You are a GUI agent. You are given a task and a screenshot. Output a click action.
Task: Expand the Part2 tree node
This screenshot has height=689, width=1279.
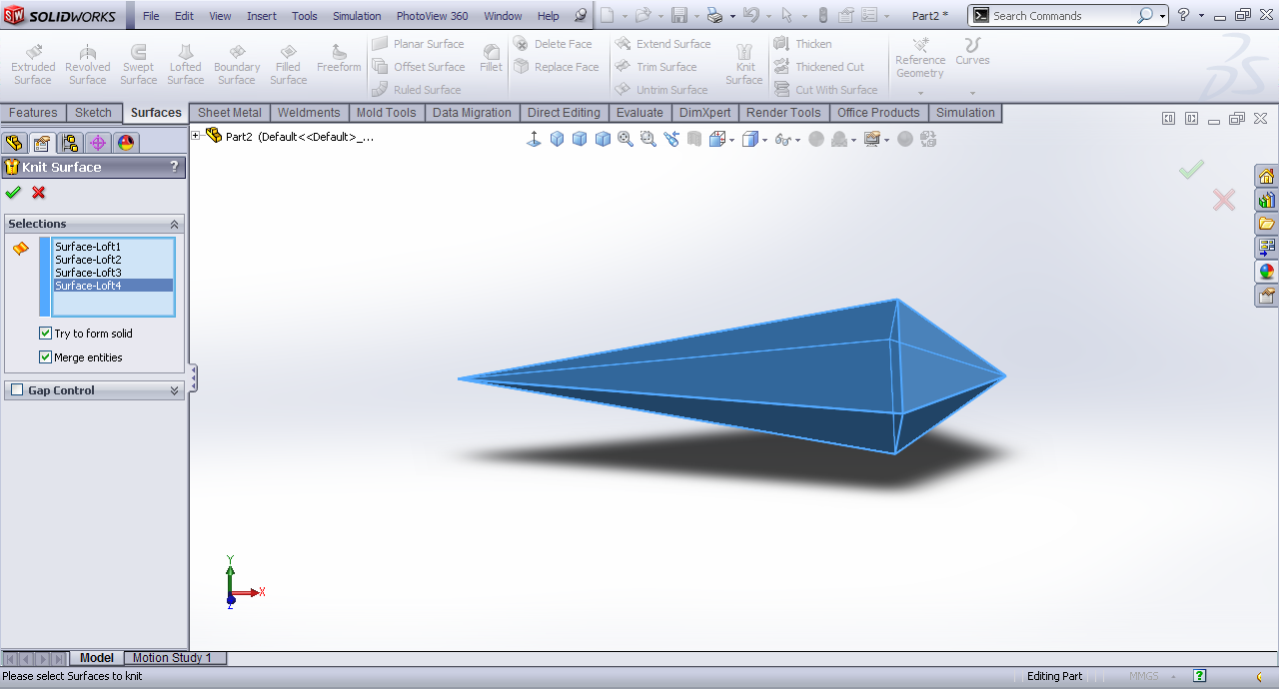[x=196, y=136]
